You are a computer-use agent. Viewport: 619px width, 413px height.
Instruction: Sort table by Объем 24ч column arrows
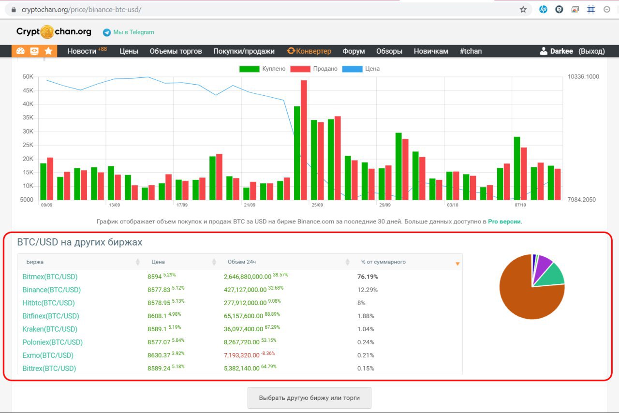coord(347,262)
